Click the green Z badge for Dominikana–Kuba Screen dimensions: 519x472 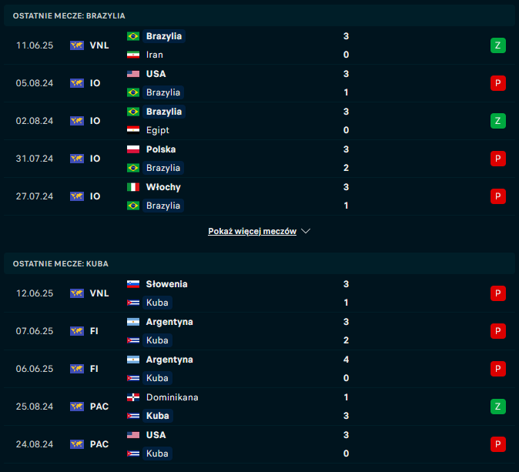tap(498, 407)
